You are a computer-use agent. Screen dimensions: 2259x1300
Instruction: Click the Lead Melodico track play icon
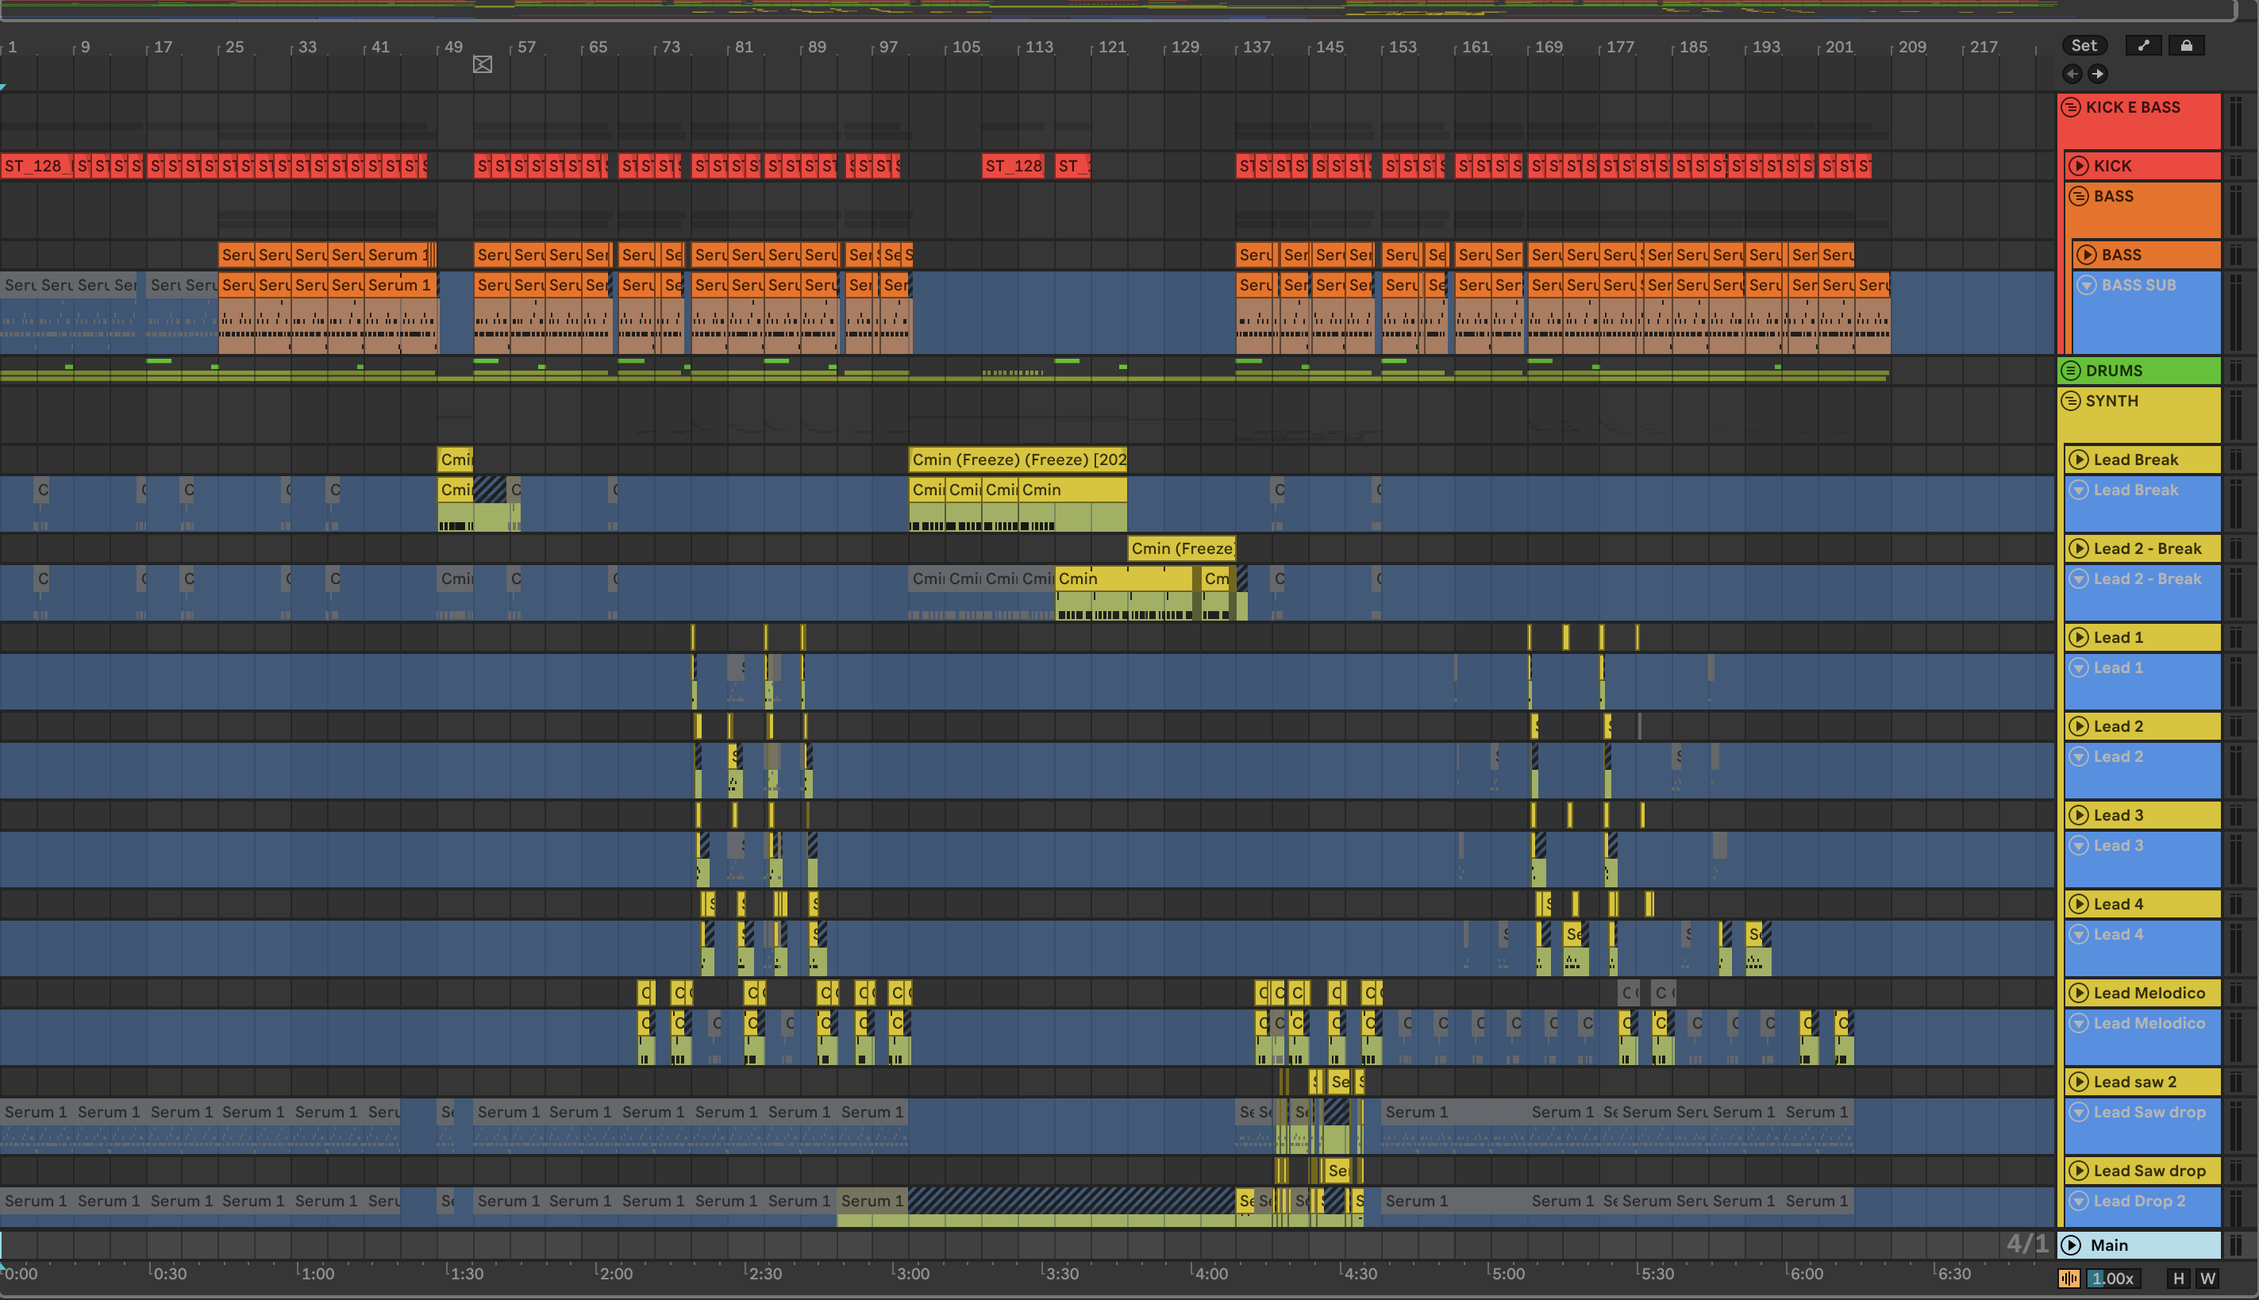[x=2079, y=993]
